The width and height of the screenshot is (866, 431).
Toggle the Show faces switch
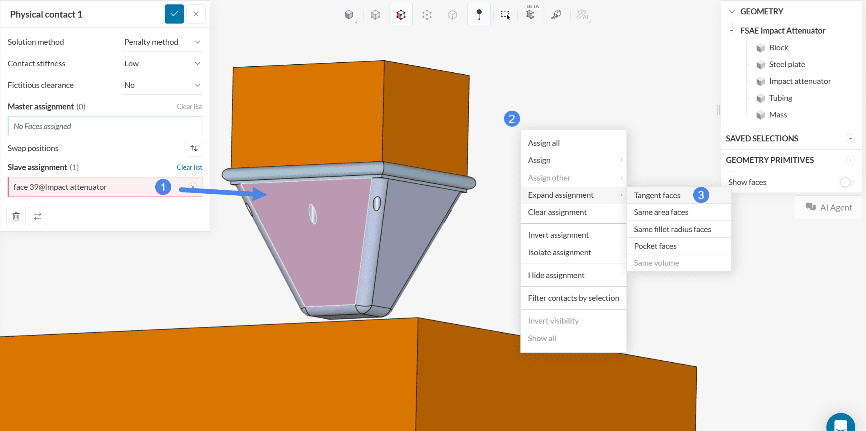coord(847,182)
